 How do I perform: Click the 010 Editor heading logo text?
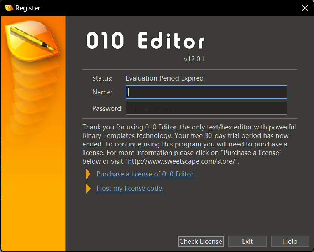[x=146, y=41]
